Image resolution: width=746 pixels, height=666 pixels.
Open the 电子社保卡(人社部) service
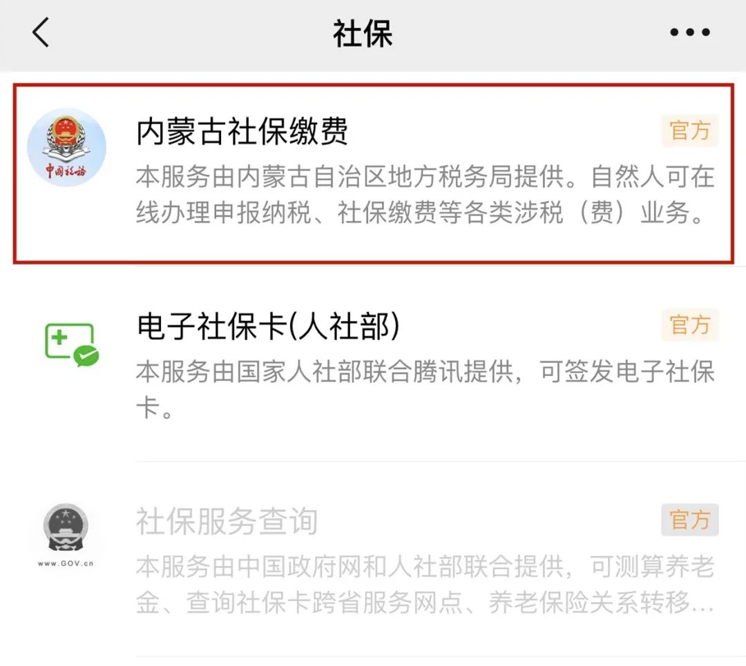coord(373,364)
